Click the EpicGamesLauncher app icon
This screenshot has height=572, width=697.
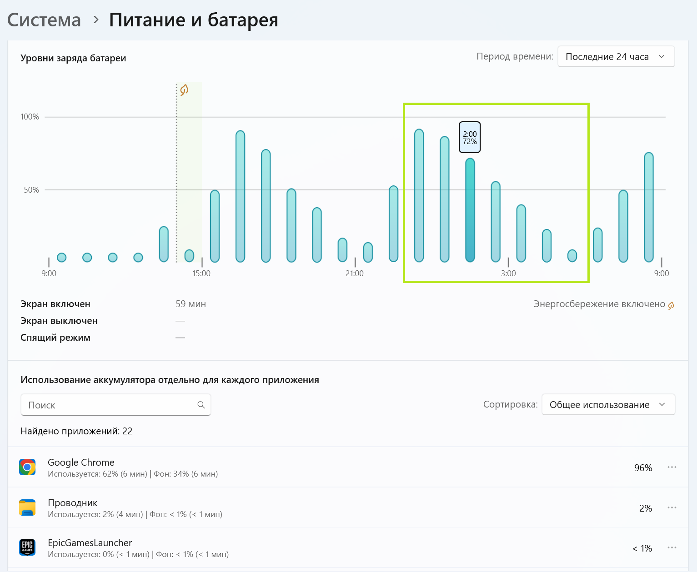click(27, 547)
